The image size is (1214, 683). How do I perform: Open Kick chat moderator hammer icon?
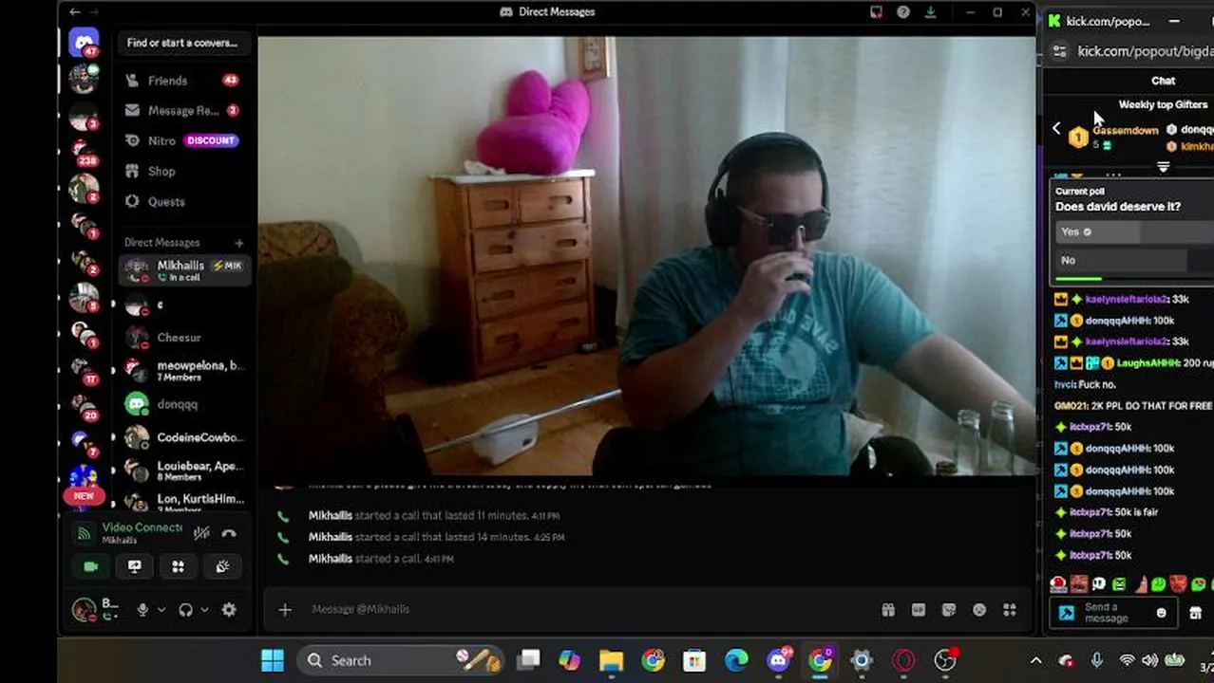coord(1067,613)
